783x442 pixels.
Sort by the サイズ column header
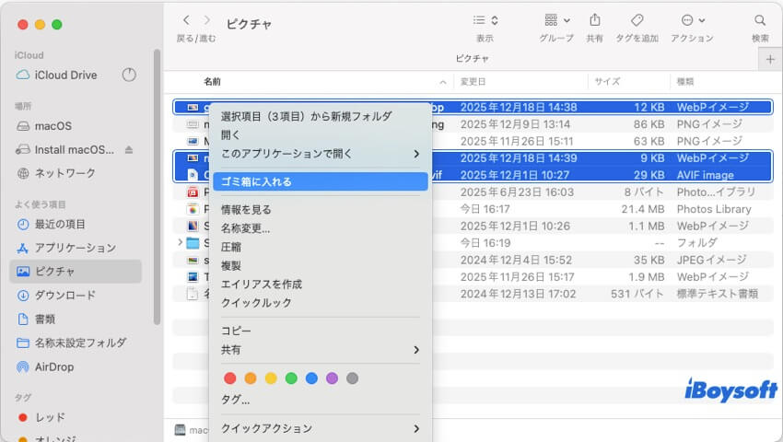click(607, 81)
